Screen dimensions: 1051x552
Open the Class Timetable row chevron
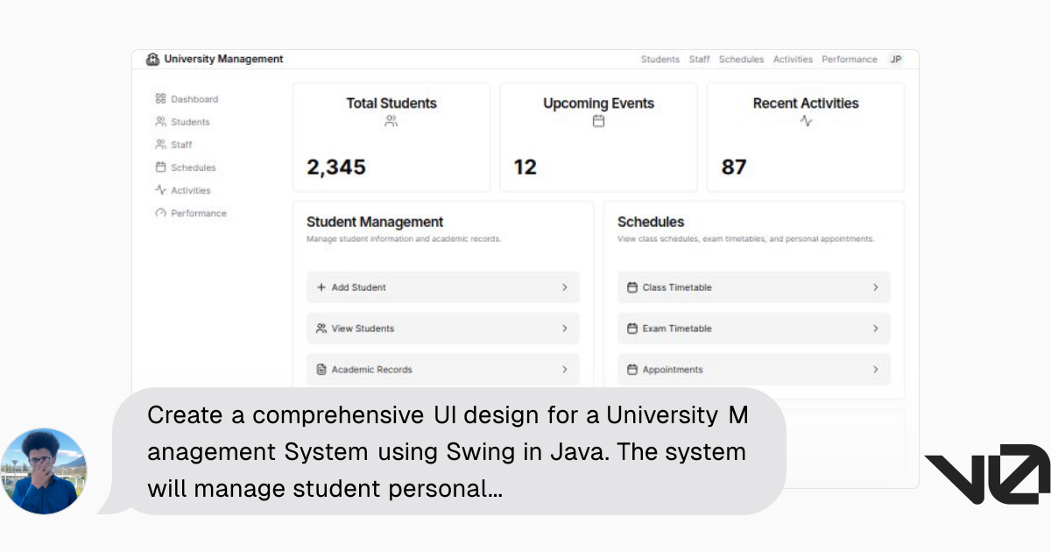pyautogui.click(x=876, y=287)
